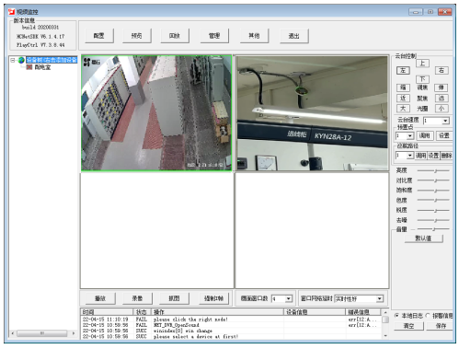Click the 抓图 snapshot button
The image size is (459, 349).
pos(174,298)
